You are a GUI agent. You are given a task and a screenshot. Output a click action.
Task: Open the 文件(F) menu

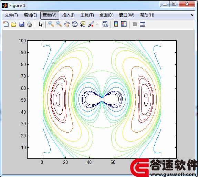11,15
